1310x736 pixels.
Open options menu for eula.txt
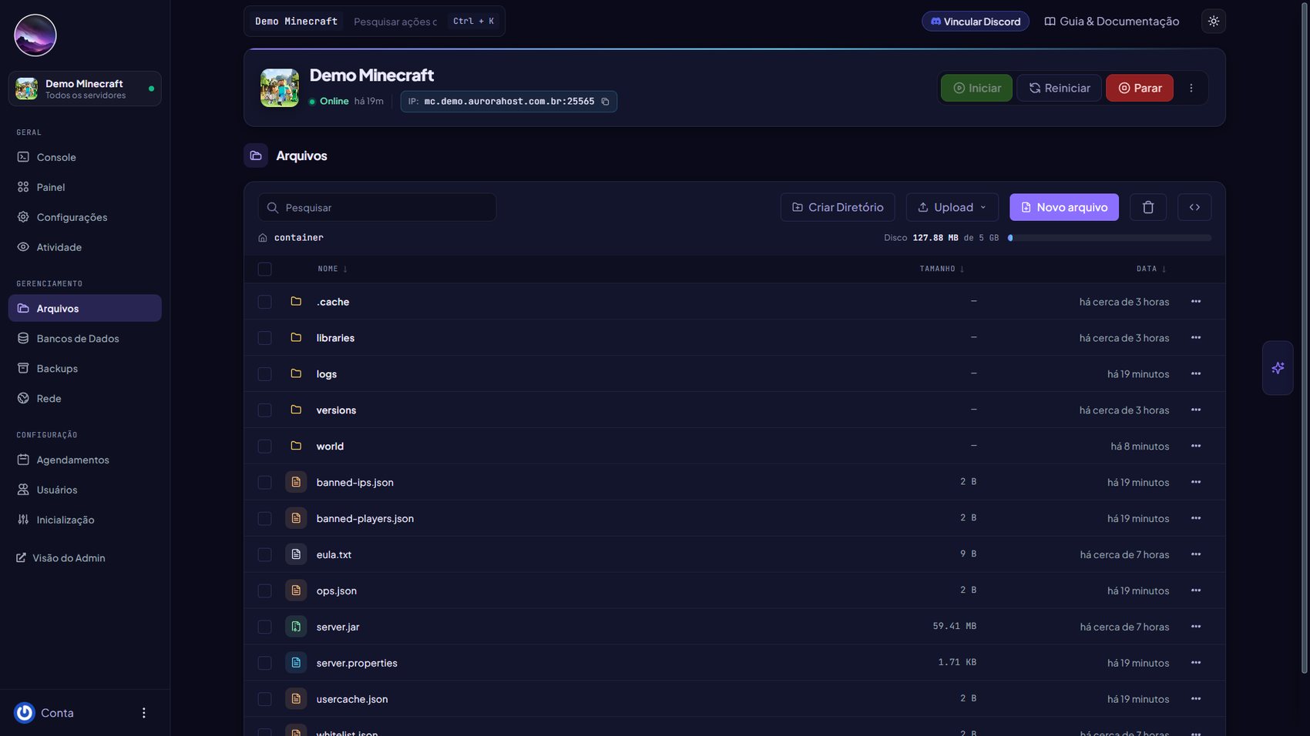pyautogui.click(x=1196, y=554)
